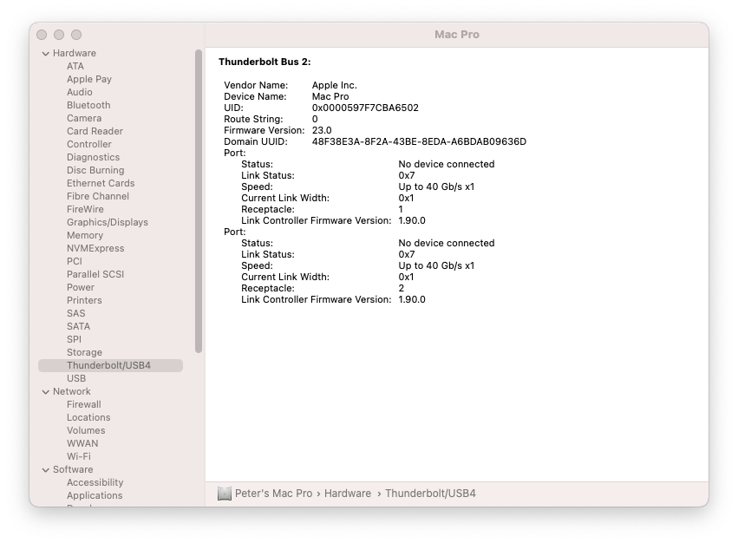Open the Apple Pay hardware entry
Viewport: 738px width, 543px height.
[89, 79]
